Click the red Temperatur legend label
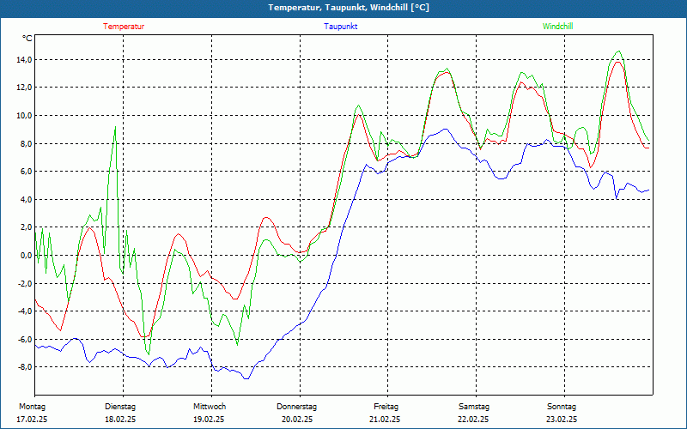687x429 pixels. 124,27
